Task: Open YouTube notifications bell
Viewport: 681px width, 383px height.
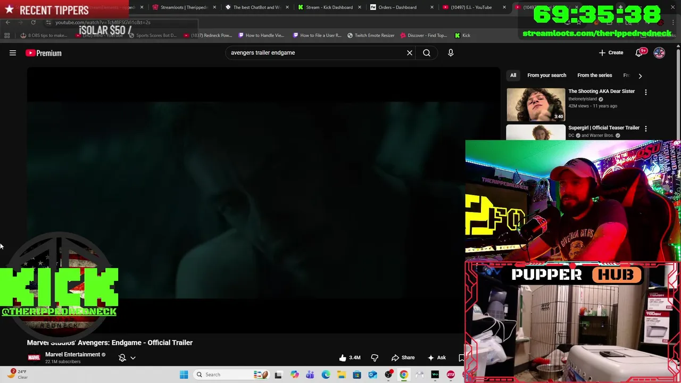Action: pos(639,53)
